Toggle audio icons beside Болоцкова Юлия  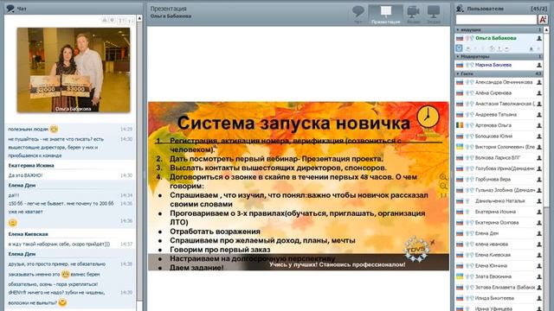click(469, 136)
